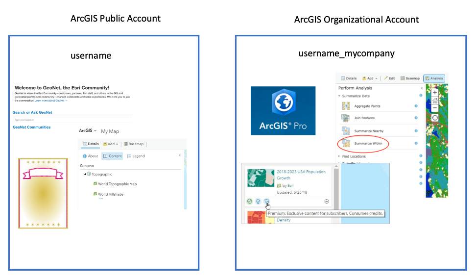Click Details in the organizational toolbar
Viewport: 476px width, 280px height.
point(349,78)
